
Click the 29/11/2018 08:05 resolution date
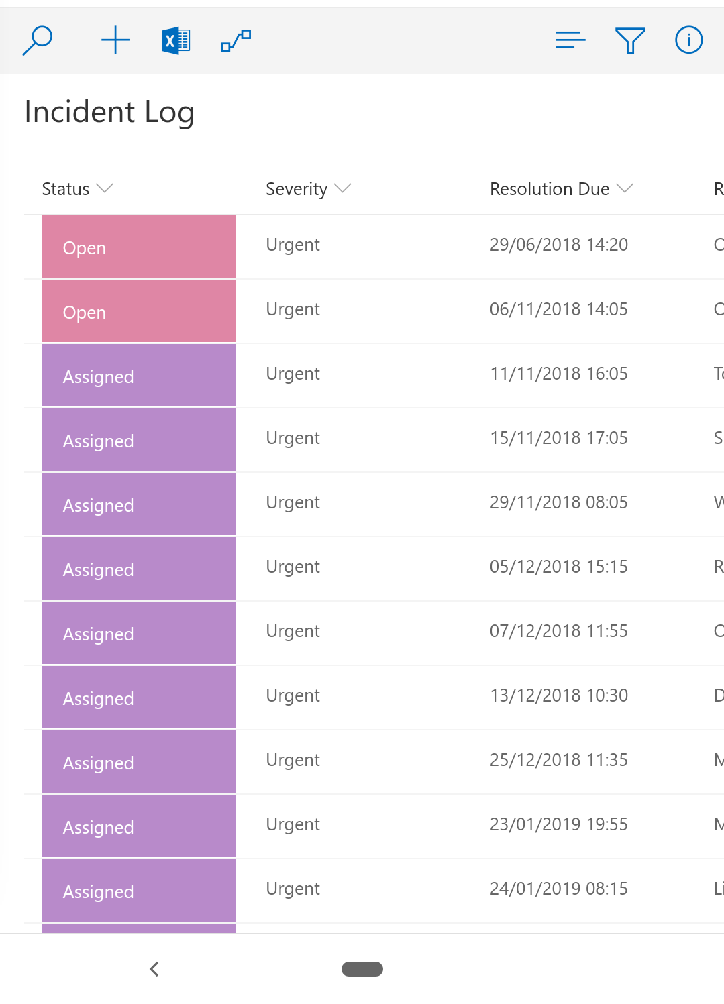pyautogui.click(x=558, y=502)
